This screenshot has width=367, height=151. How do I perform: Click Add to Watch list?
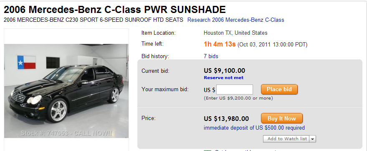pyautogui.click(x=287, y=139)
